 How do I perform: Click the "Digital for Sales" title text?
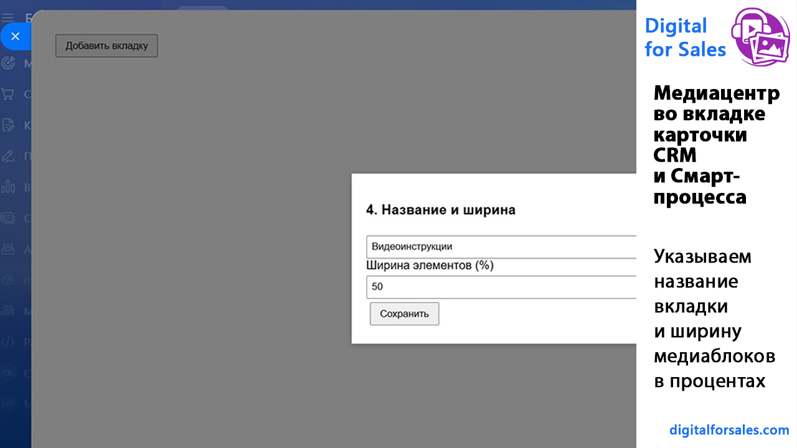pos(685,37)
